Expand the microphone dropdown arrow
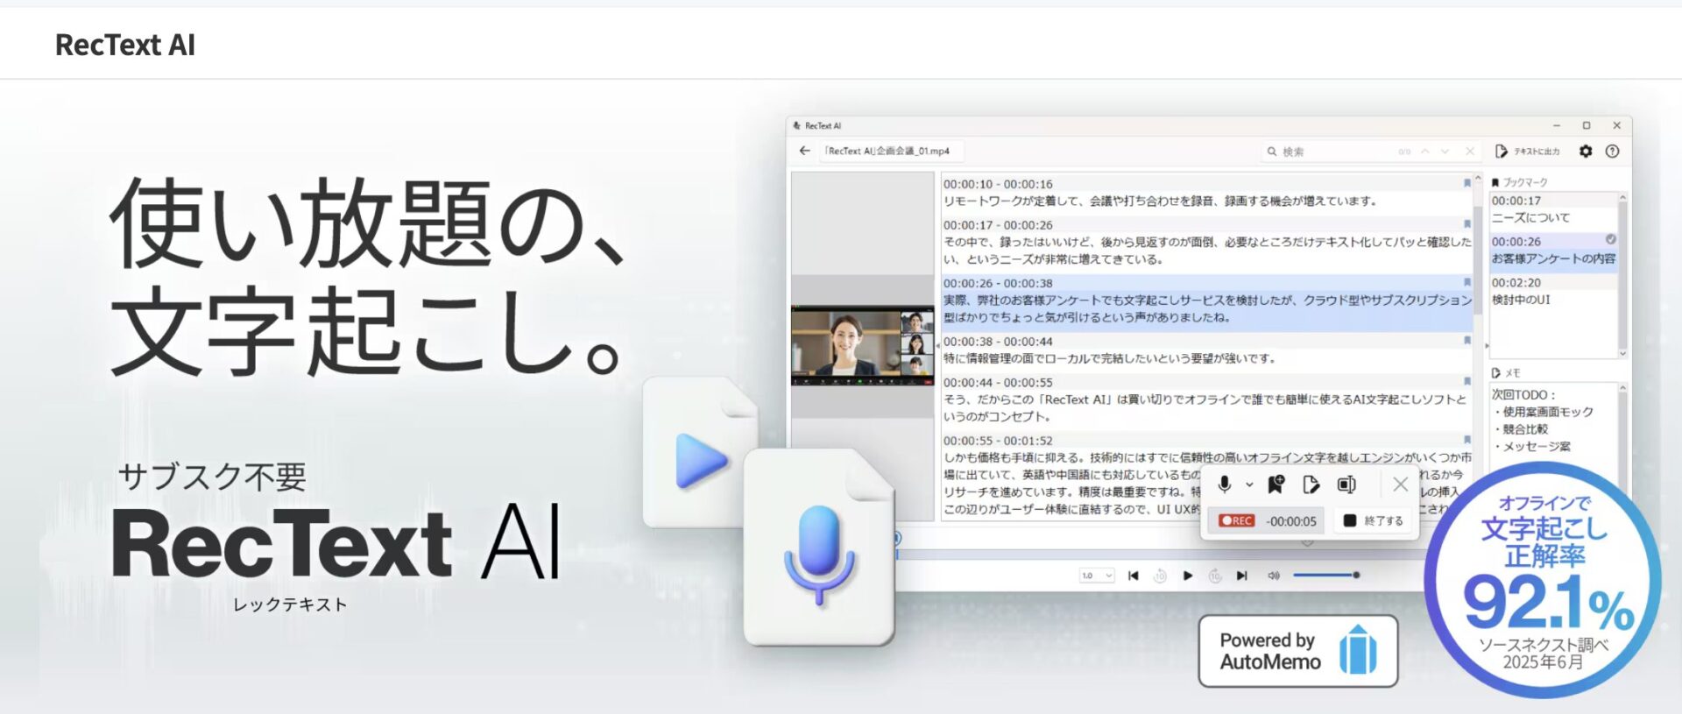Screen dimensions: 1682x714 (x=1249, y=484)
